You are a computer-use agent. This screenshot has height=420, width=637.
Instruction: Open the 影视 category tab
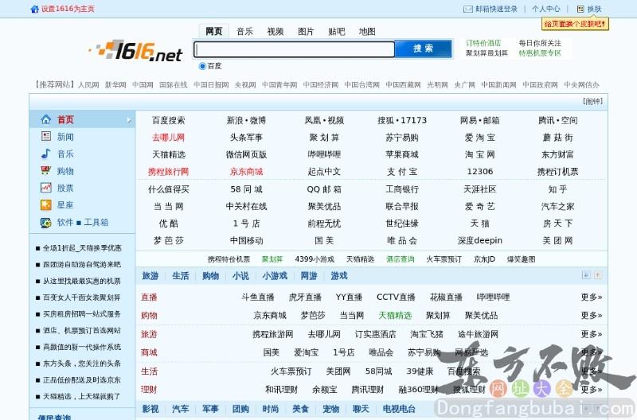coord(150,409)
